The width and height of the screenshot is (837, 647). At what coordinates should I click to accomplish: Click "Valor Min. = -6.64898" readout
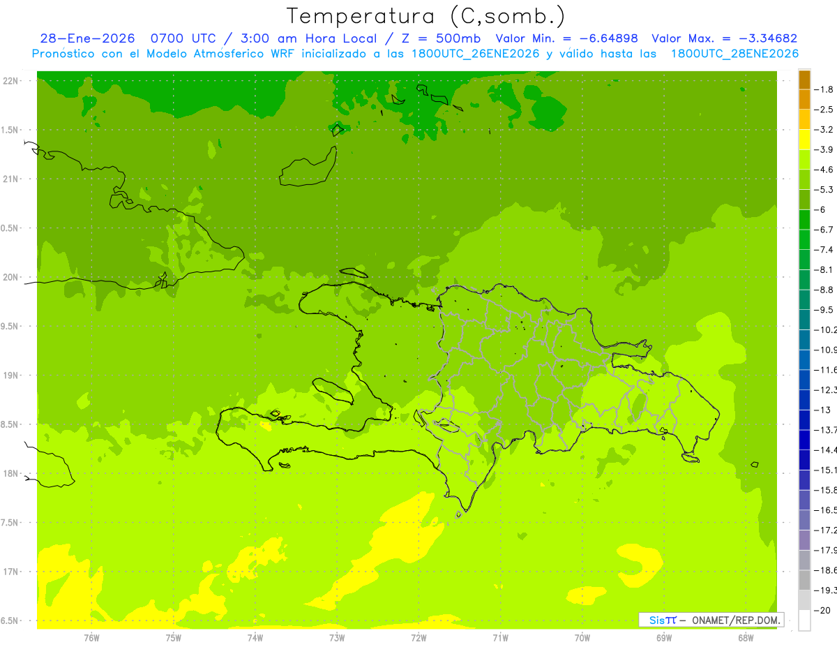pyautogui.click(x=566, y=39)
